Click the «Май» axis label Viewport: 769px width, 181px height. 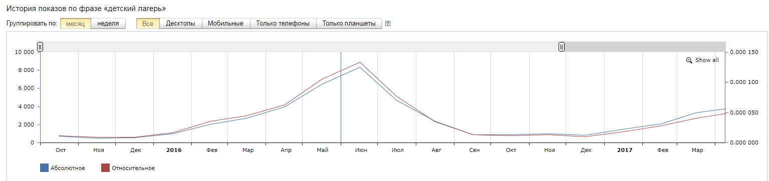pyautogui.click(x=323, y=150)
